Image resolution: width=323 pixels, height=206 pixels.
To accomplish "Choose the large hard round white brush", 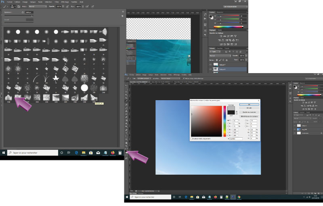I will pyautogui.click(x=84, y=87).
